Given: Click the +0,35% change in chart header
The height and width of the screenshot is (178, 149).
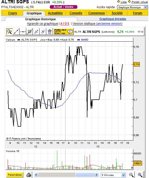Looking at the screenshot, I should coord(129,32).
